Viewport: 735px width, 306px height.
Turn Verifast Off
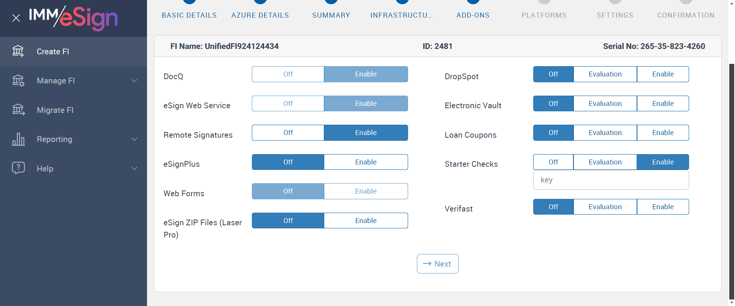tap(554, 207)
